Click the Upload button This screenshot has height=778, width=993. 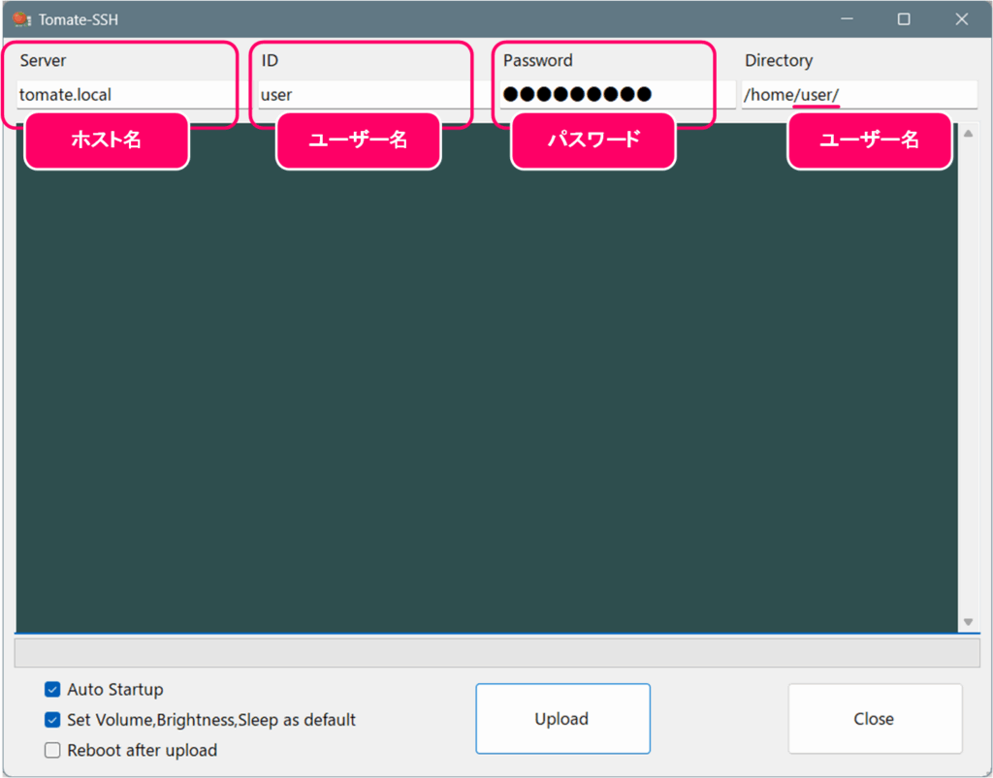[563, 719]
